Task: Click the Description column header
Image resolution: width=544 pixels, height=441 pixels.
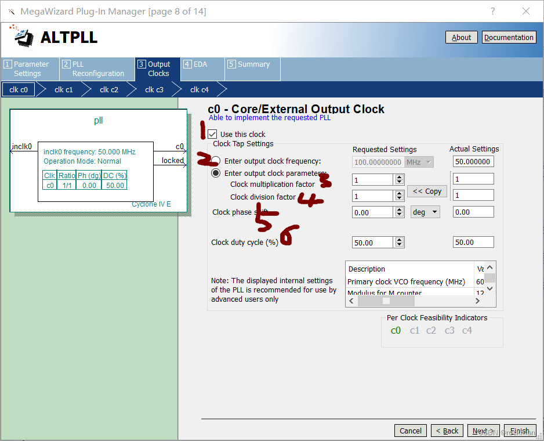Action: (409, 269)
